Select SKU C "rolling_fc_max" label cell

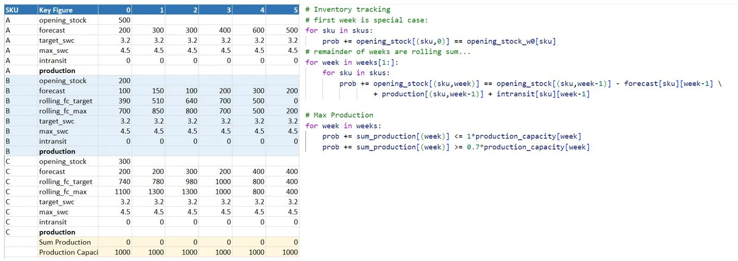(x=68, y=192)
